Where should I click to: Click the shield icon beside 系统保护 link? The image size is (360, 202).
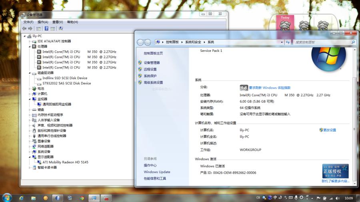[x=140, y=76]
